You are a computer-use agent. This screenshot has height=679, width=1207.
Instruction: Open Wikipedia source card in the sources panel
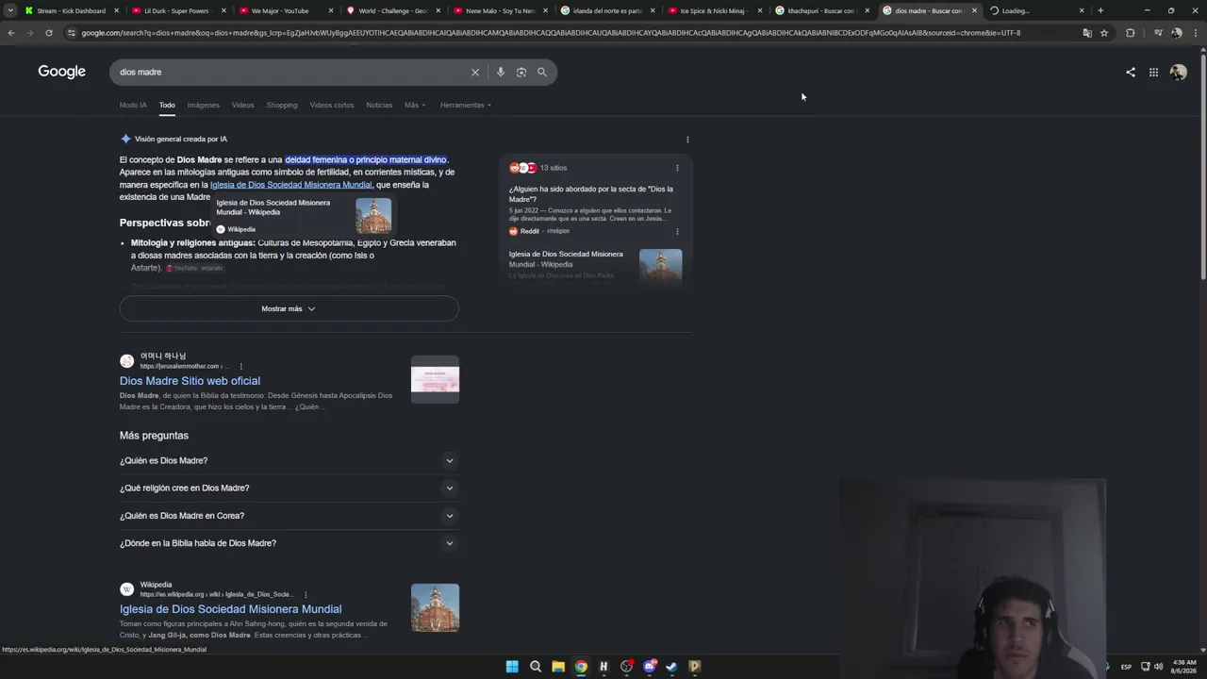[x=595, y=264]
